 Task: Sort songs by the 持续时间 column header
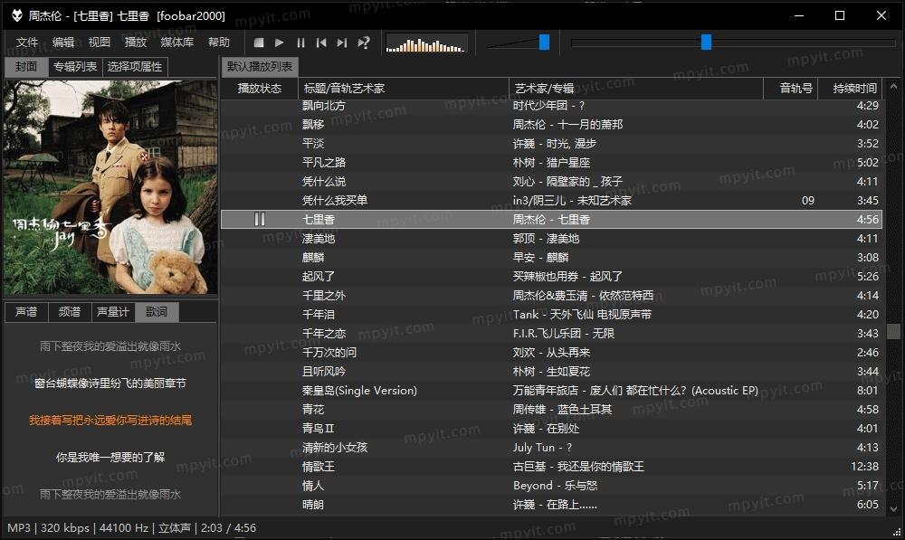[854, 88]
